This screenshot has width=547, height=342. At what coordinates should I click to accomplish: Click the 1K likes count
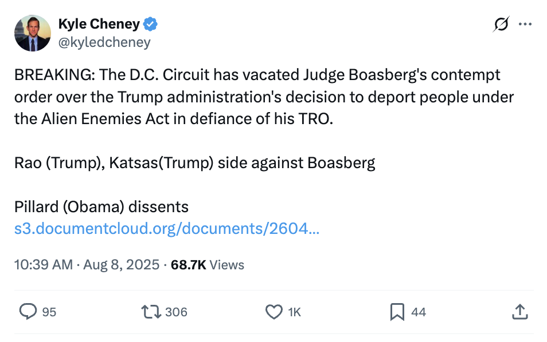pyautogui.click(x=294, y=312)
